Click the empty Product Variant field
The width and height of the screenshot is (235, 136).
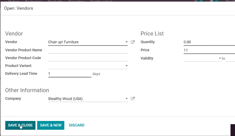[x=86, y=66]
